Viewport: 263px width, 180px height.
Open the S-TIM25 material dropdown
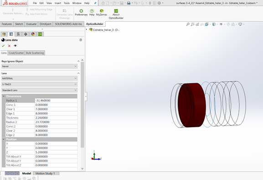(39, 84)
